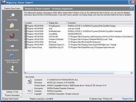Click the quickstart.exe command path cell

[x=91, y=47]
